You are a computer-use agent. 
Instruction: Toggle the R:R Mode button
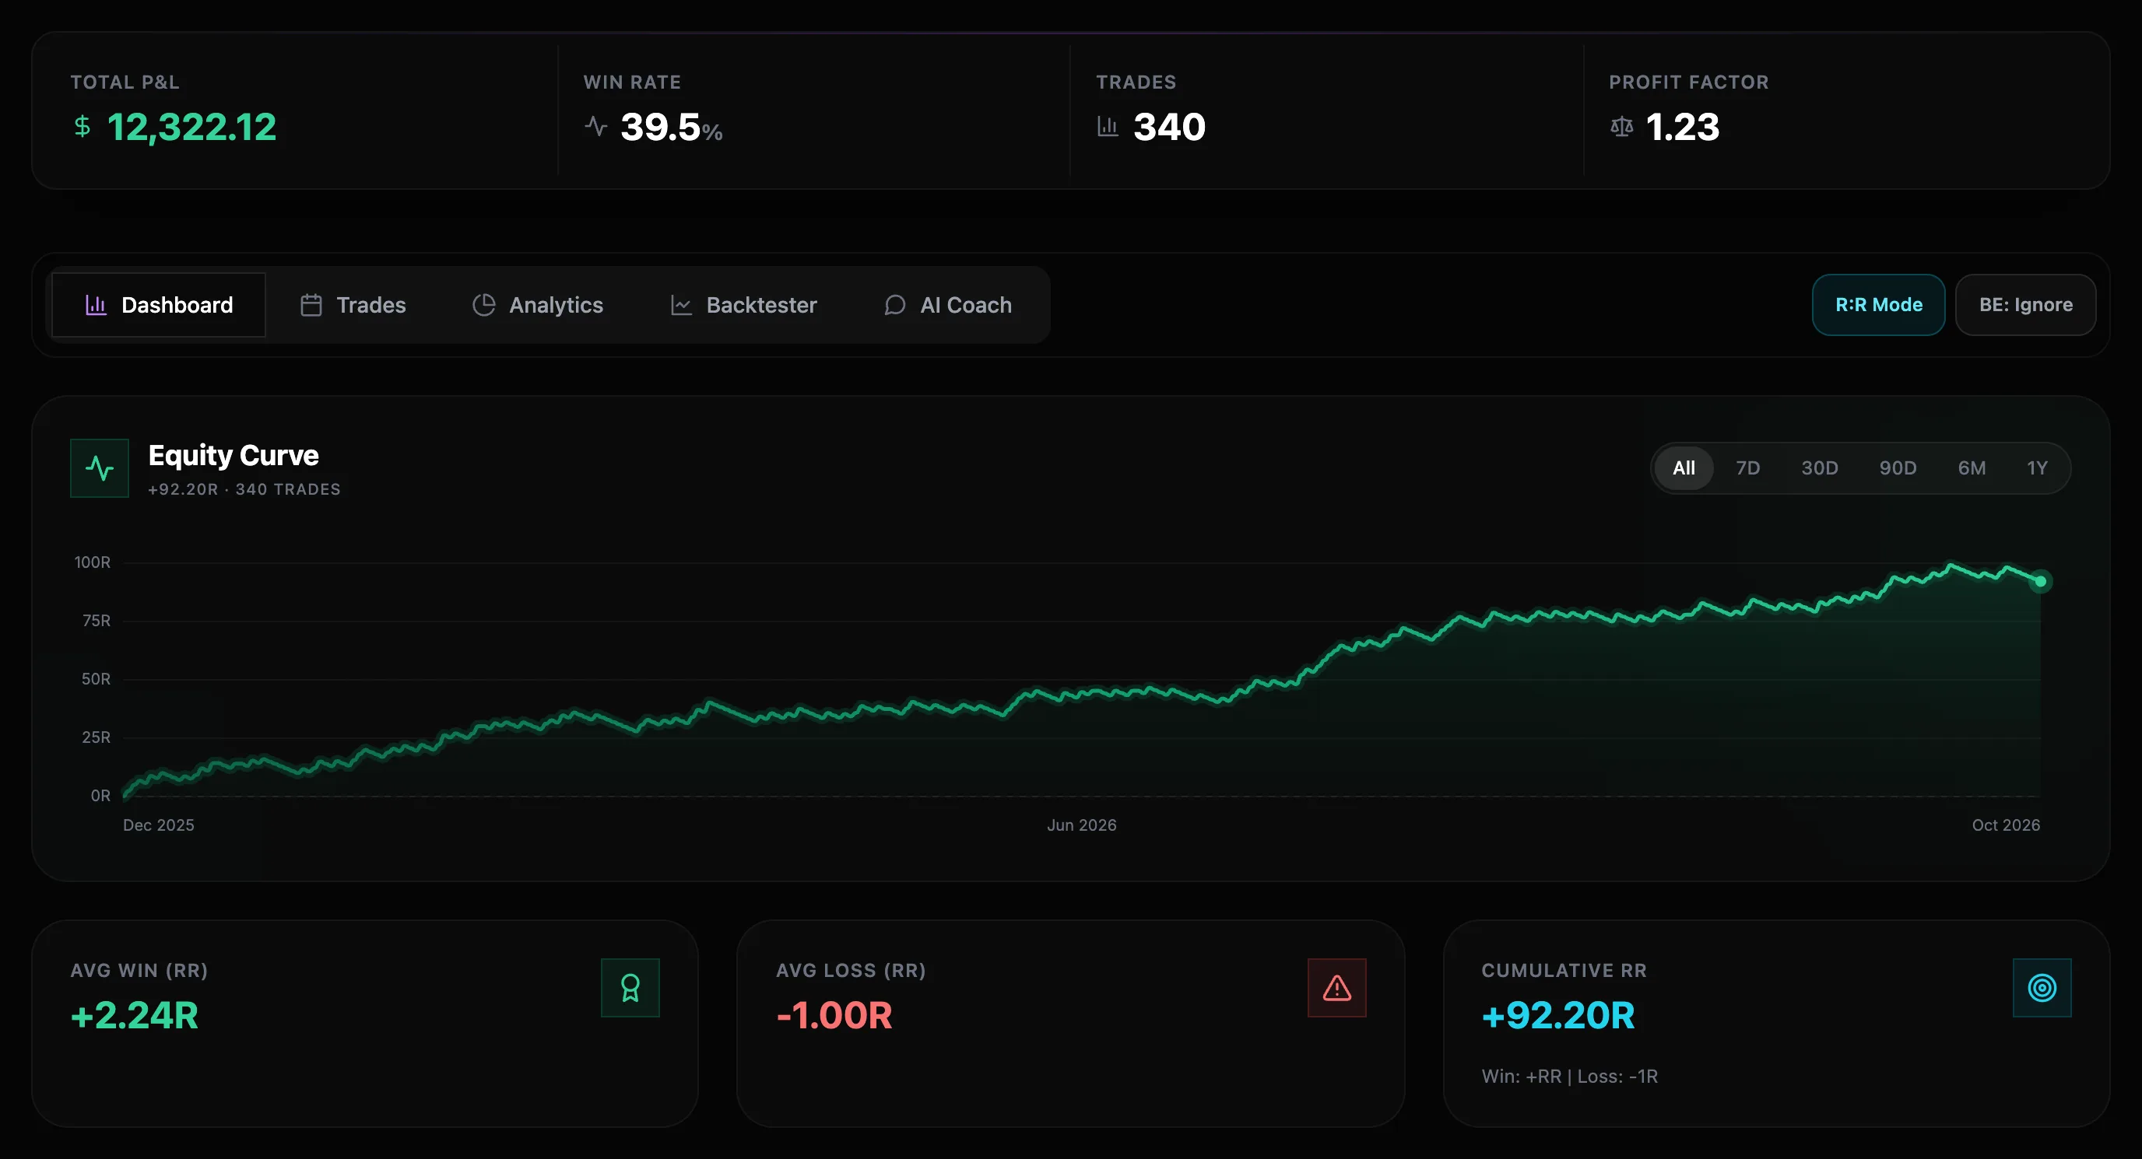[x=1878, y=305]
